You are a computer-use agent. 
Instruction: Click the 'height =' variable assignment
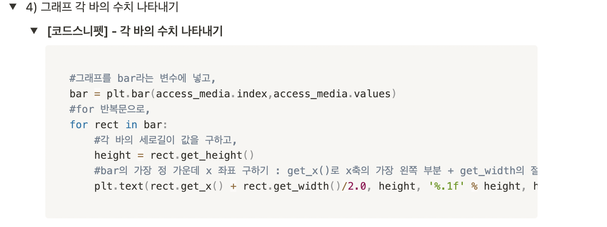click(x=119, y=155)
